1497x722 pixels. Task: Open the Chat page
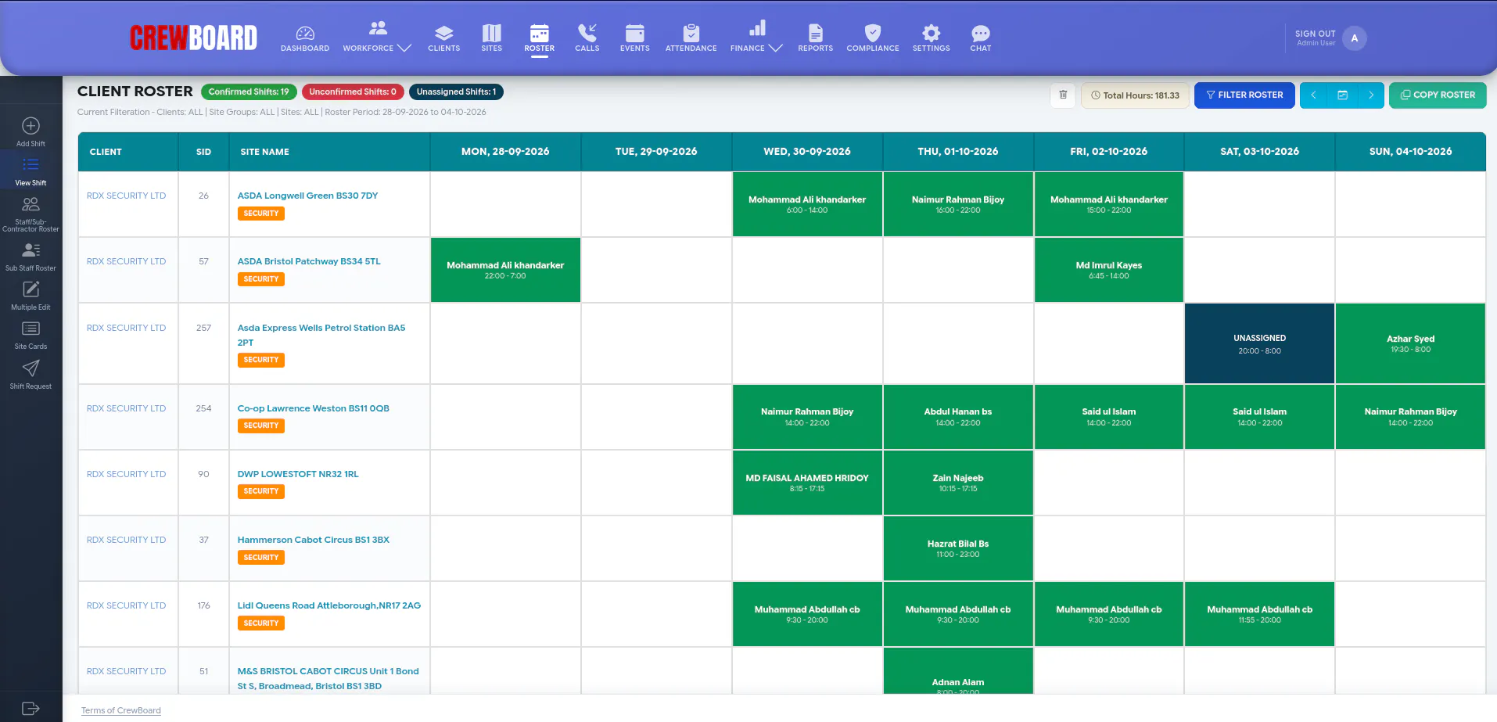click(980, 38)
